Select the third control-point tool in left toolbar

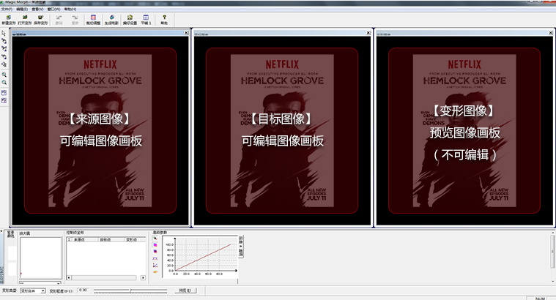[4, 48]
